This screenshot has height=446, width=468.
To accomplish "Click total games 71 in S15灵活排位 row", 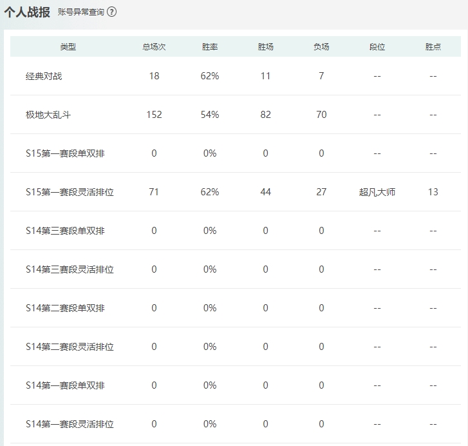I will [154, 192].
